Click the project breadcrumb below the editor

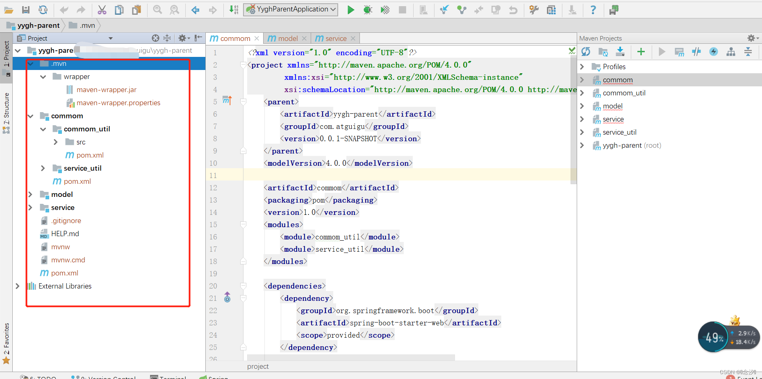(x=258, y=366)
